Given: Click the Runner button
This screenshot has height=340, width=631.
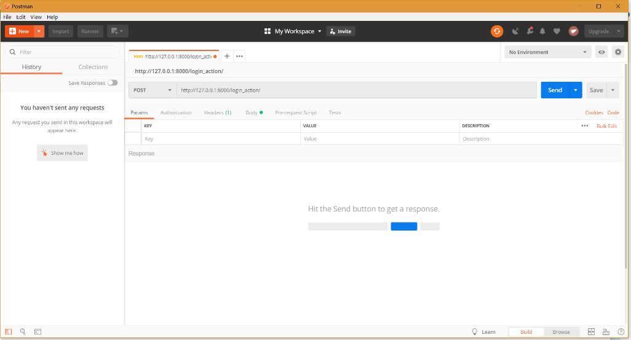Looking at the screenshot, I should tap(90, 31).
